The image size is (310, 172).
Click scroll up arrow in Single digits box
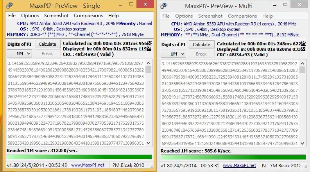click(x=149, y=63)
